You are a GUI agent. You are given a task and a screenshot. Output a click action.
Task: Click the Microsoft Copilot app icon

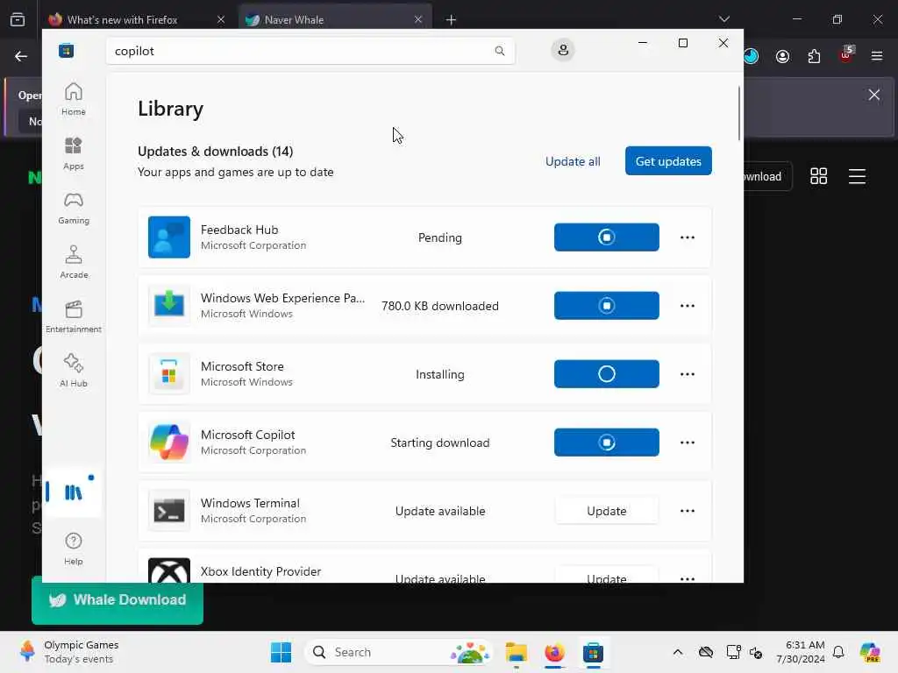point(169,443)
